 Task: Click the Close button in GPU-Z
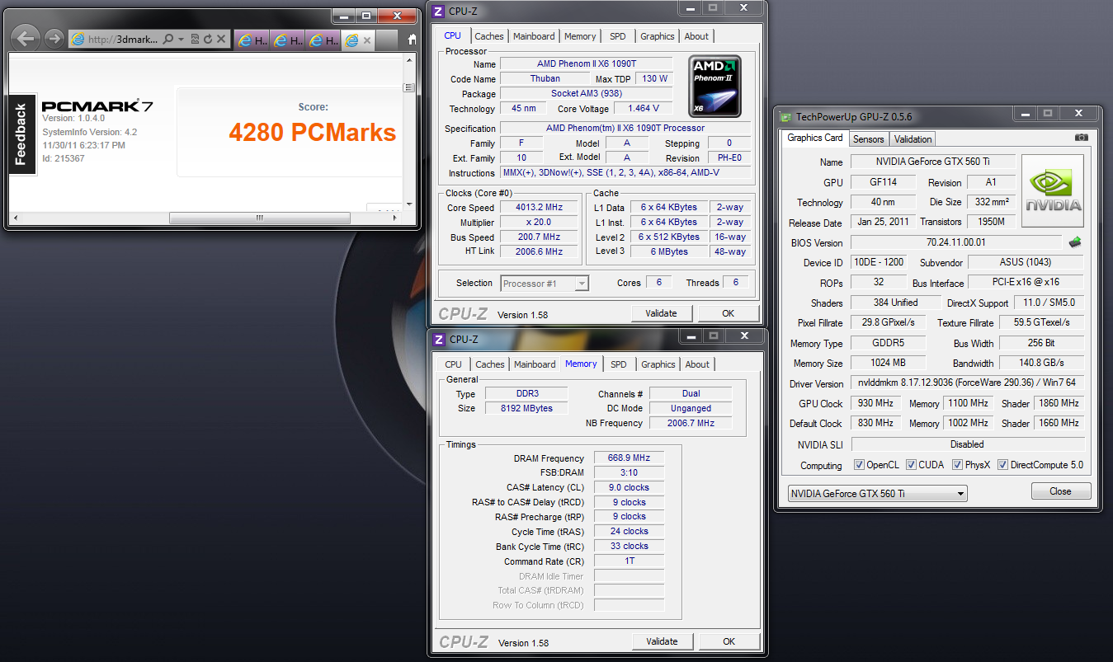coord(1060,491)
